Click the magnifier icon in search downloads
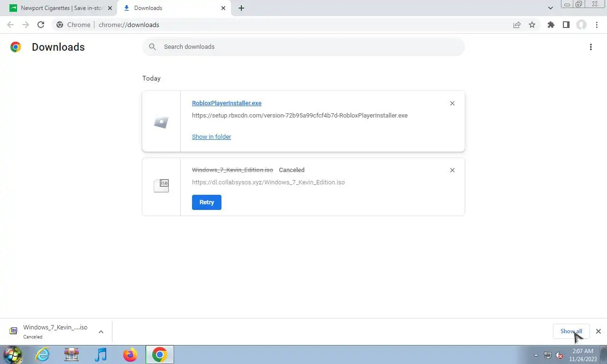607x364 pixels. (x=152, y=46)
